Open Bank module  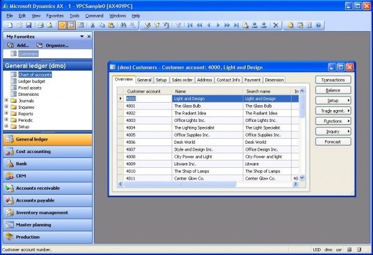[x=48, y=164]
